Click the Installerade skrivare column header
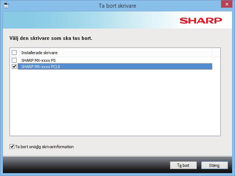The height and width of the screenshot is (176, 235). click(x=116, y=53)
